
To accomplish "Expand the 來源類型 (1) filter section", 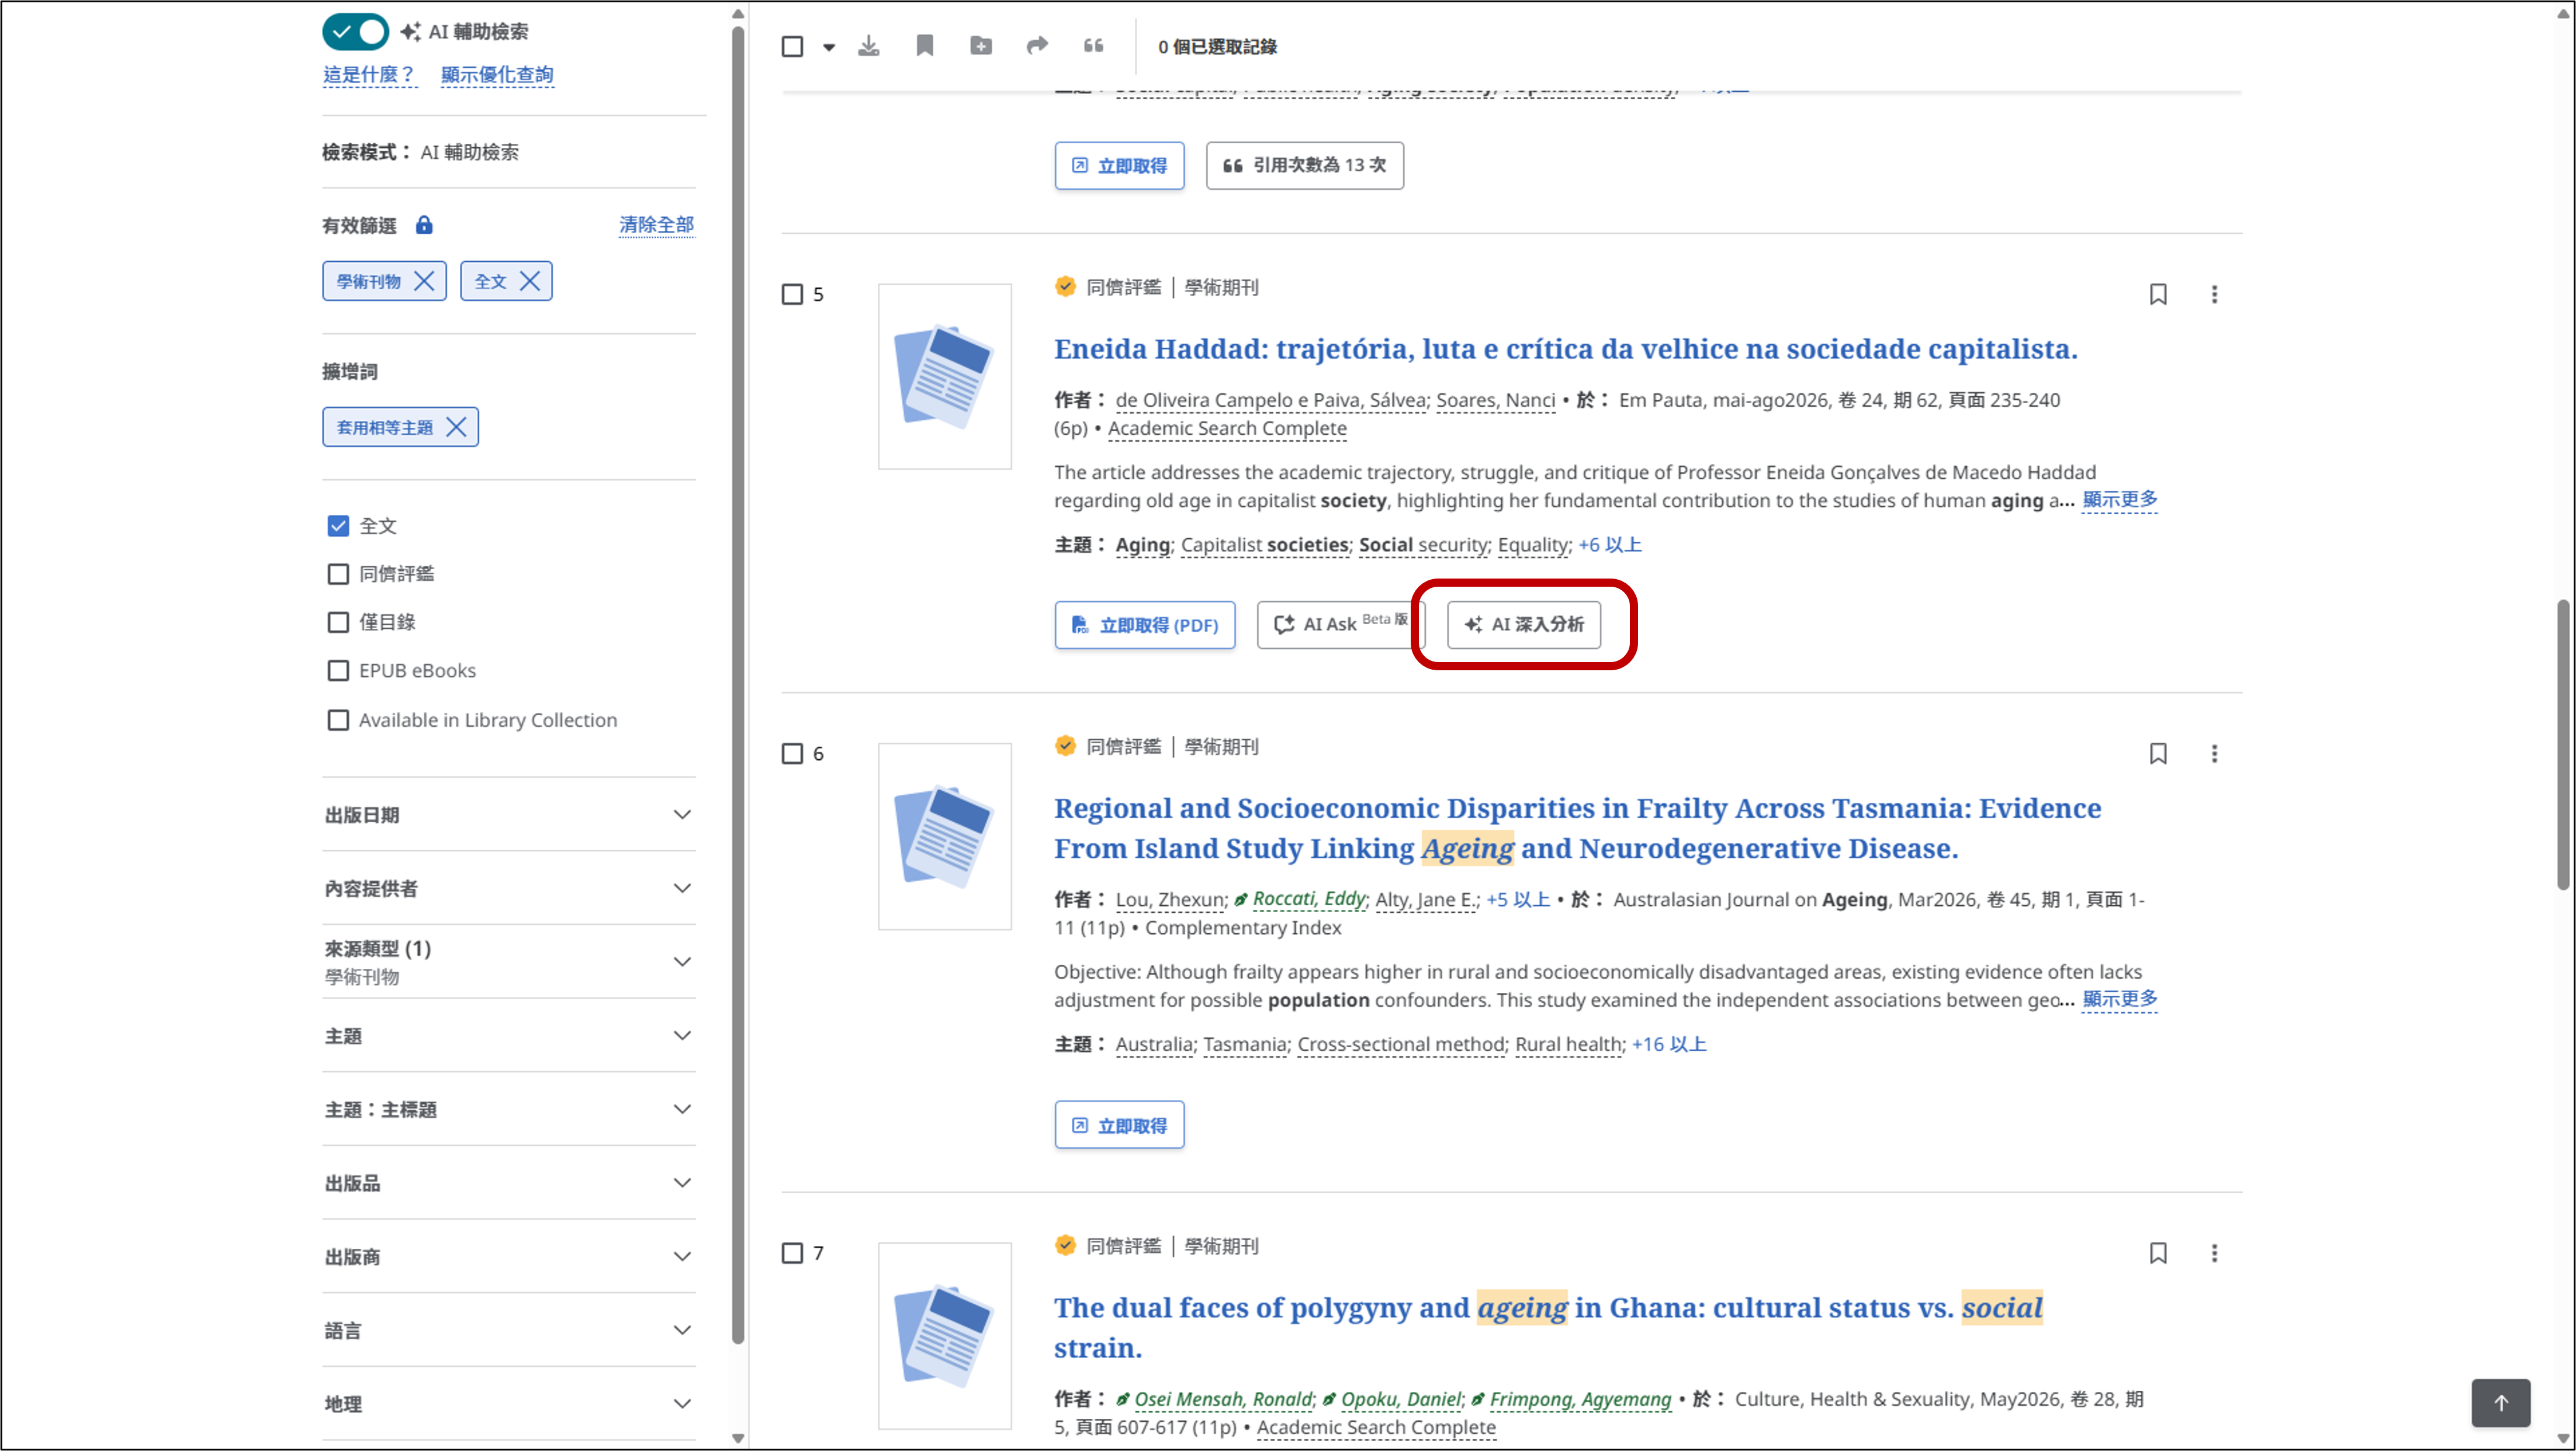I will click(509, 962).
